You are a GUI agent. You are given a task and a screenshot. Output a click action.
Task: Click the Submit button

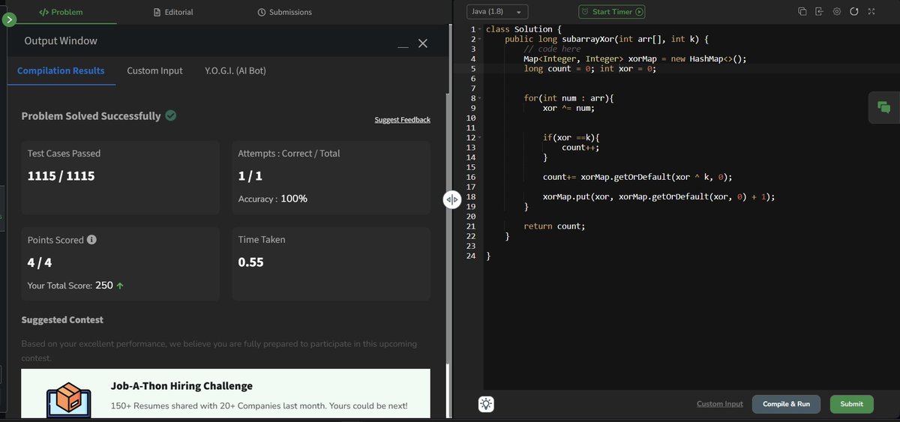pyautogui.click(x=851, y=404)
